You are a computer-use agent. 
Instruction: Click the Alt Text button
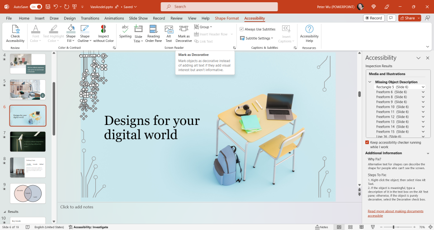pos(169,34)
